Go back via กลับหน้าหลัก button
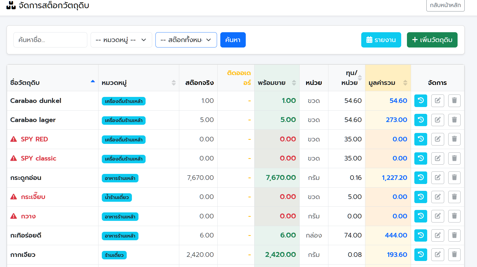Image resolution: width=477 pixels, height=267 pixels. click(x=445, y=5)
